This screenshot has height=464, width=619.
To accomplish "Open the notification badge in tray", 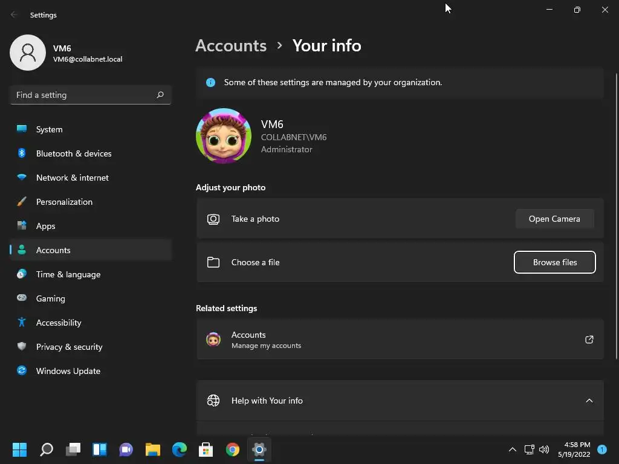I will coord(602,449).
